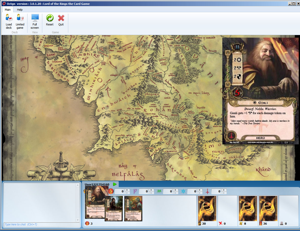Image resolution: width=300 pixels, height=231 pixels.
Task: Switch to Full screen view
Action: (x=35, y=21)
